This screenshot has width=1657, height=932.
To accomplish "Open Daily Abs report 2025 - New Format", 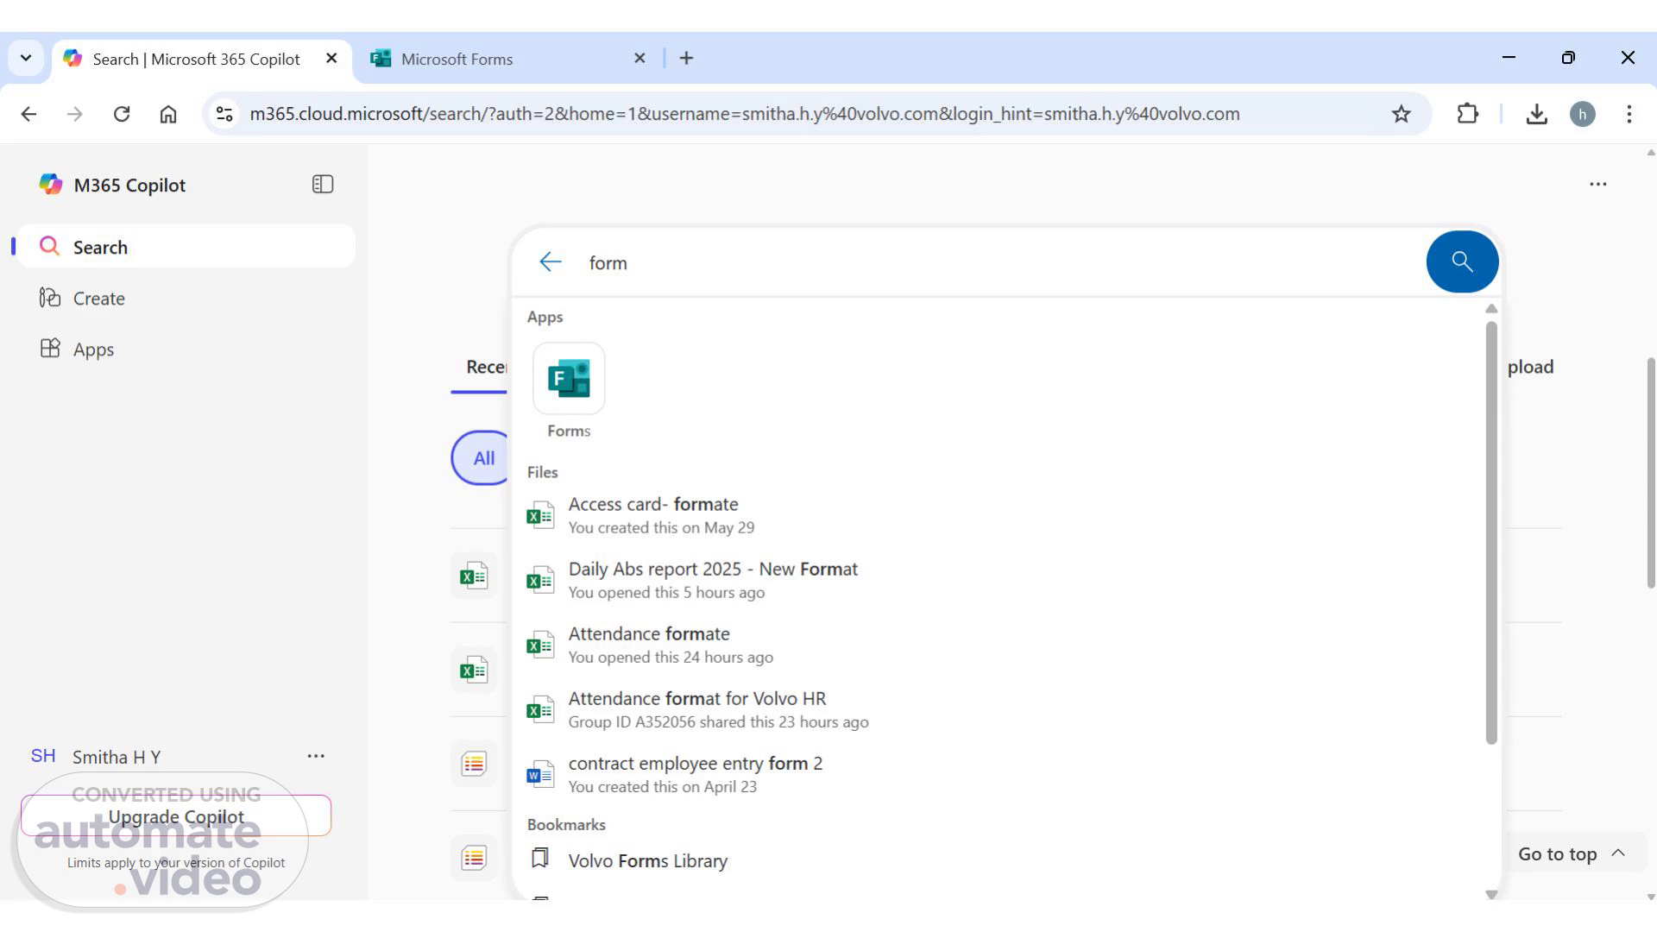I will (999, 580).
